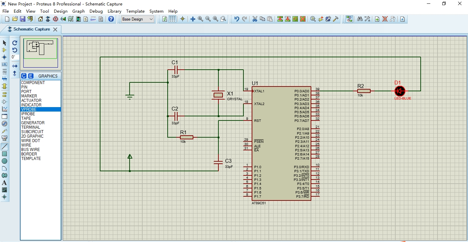Open the Debug menu
Image resolution: width=468 pixels, height=242 pixels.
coord(96,11)
